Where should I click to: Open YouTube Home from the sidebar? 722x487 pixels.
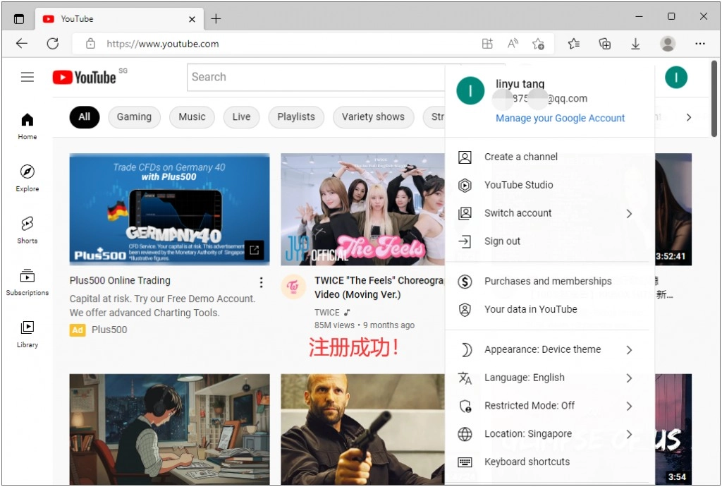[x=26, y=126]
